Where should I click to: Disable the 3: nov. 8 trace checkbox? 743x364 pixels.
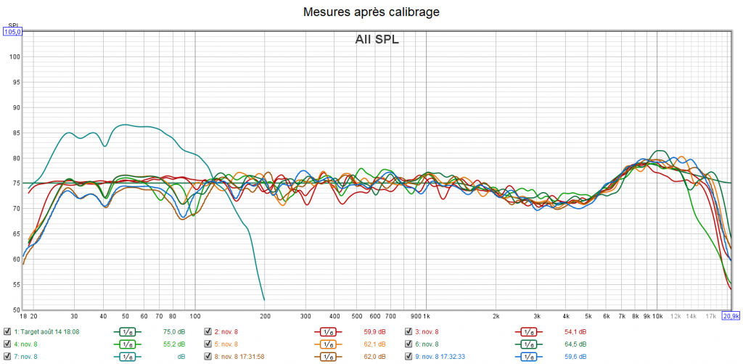click(x=408, y=331)
